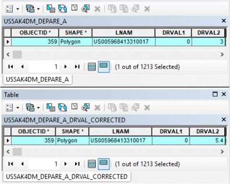Open Related Tables in top toolbar

pos(30,9)
